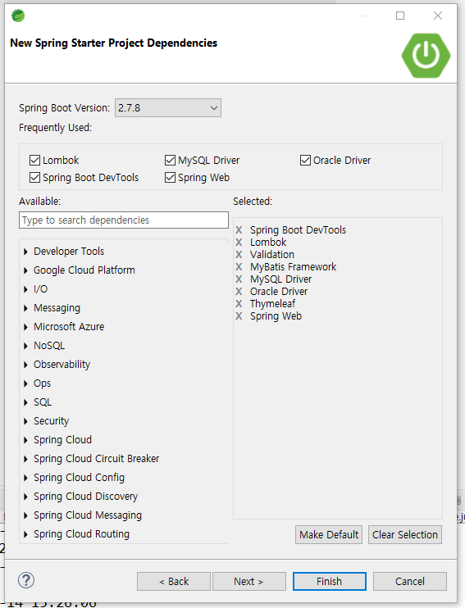Expand the Spring Cloud Routing category
Screen dimensions: 465x608
click(x=25, y=534)
